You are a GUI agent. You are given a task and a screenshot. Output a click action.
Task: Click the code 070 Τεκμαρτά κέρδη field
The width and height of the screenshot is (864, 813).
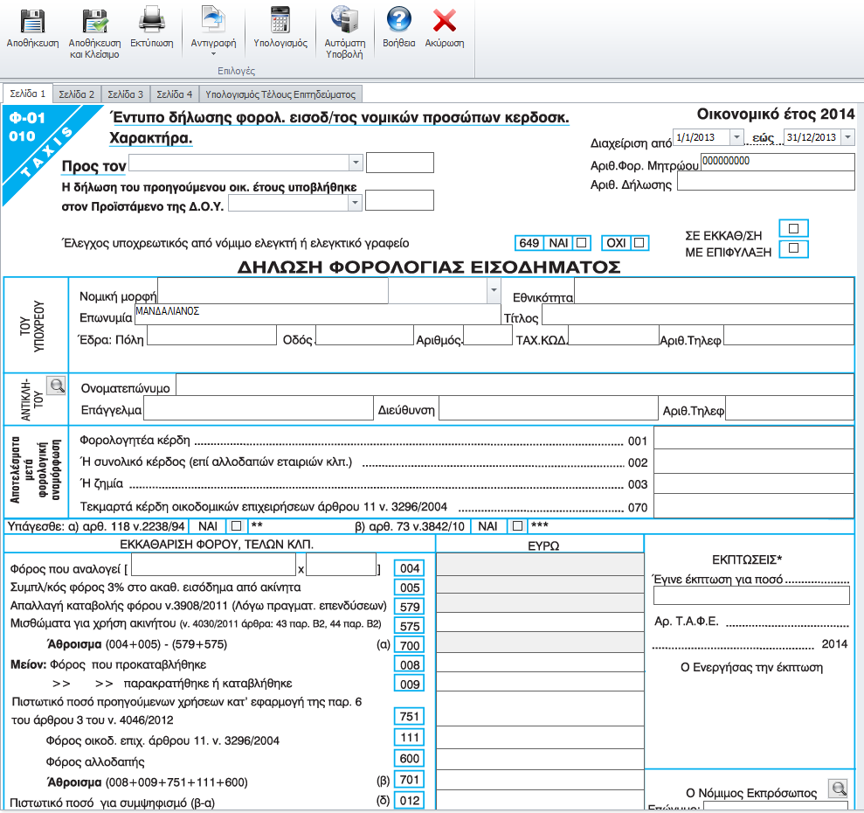[754, 505]
